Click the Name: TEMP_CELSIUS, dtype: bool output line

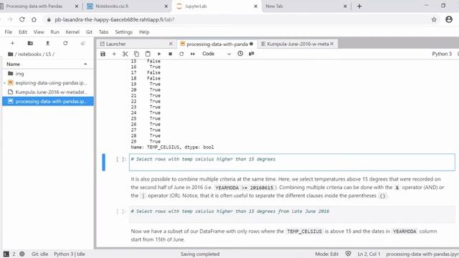tap(172, 147)
